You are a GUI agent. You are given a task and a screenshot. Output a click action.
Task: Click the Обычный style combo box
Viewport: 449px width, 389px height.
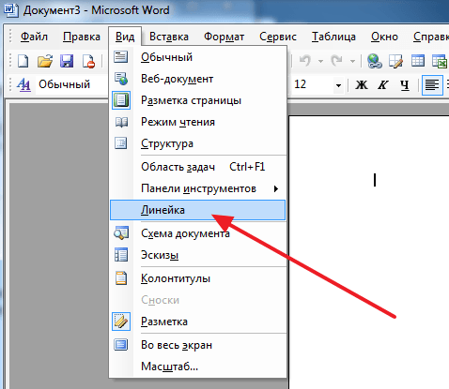[72, 84]
